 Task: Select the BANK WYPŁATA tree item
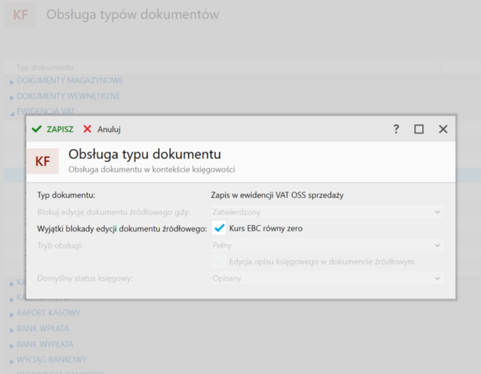coord(46,344)
